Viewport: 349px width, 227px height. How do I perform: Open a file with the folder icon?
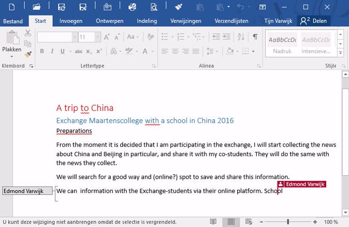36,7
